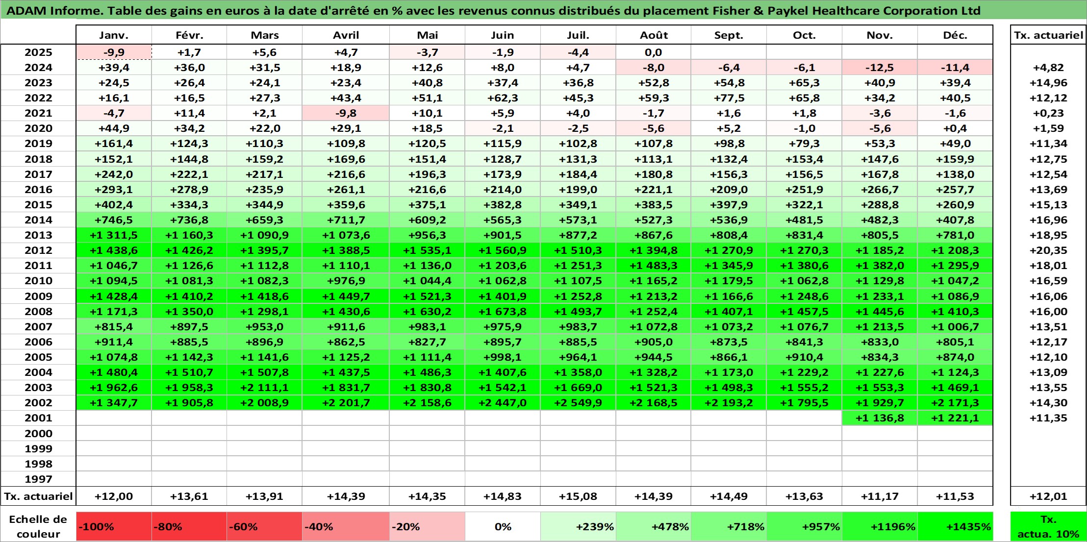1087x542 pixels.
Task: Click the +1 673,8 cell in 2008 row
Action: click(503, 312)
